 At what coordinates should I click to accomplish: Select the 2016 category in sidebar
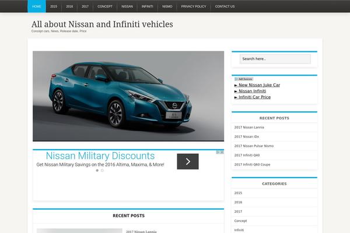[x=238, y=202]
